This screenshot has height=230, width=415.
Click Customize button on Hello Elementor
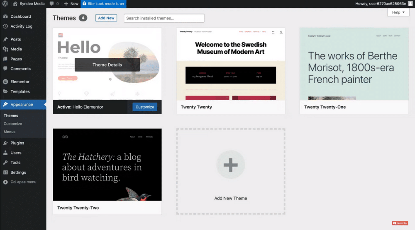145,107
